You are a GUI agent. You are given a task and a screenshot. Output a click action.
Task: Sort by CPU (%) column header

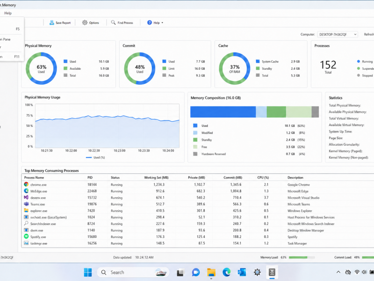[x=263, y=177]
